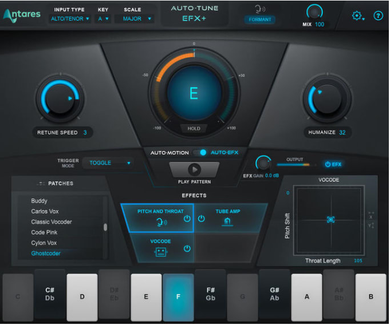Click the dimmed A# Bb piano key

tap(339, 294)
